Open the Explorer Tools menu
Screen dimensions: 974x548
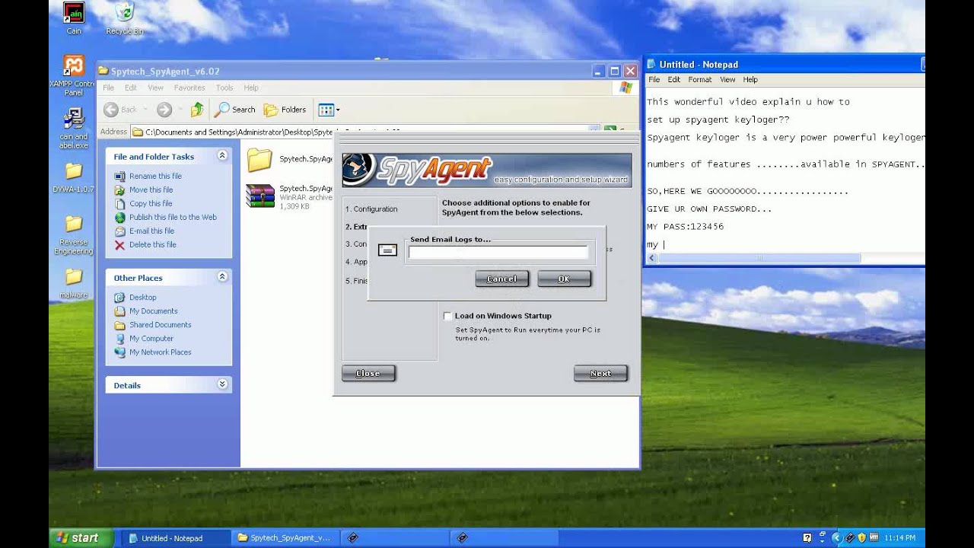(x=224, y=88)
